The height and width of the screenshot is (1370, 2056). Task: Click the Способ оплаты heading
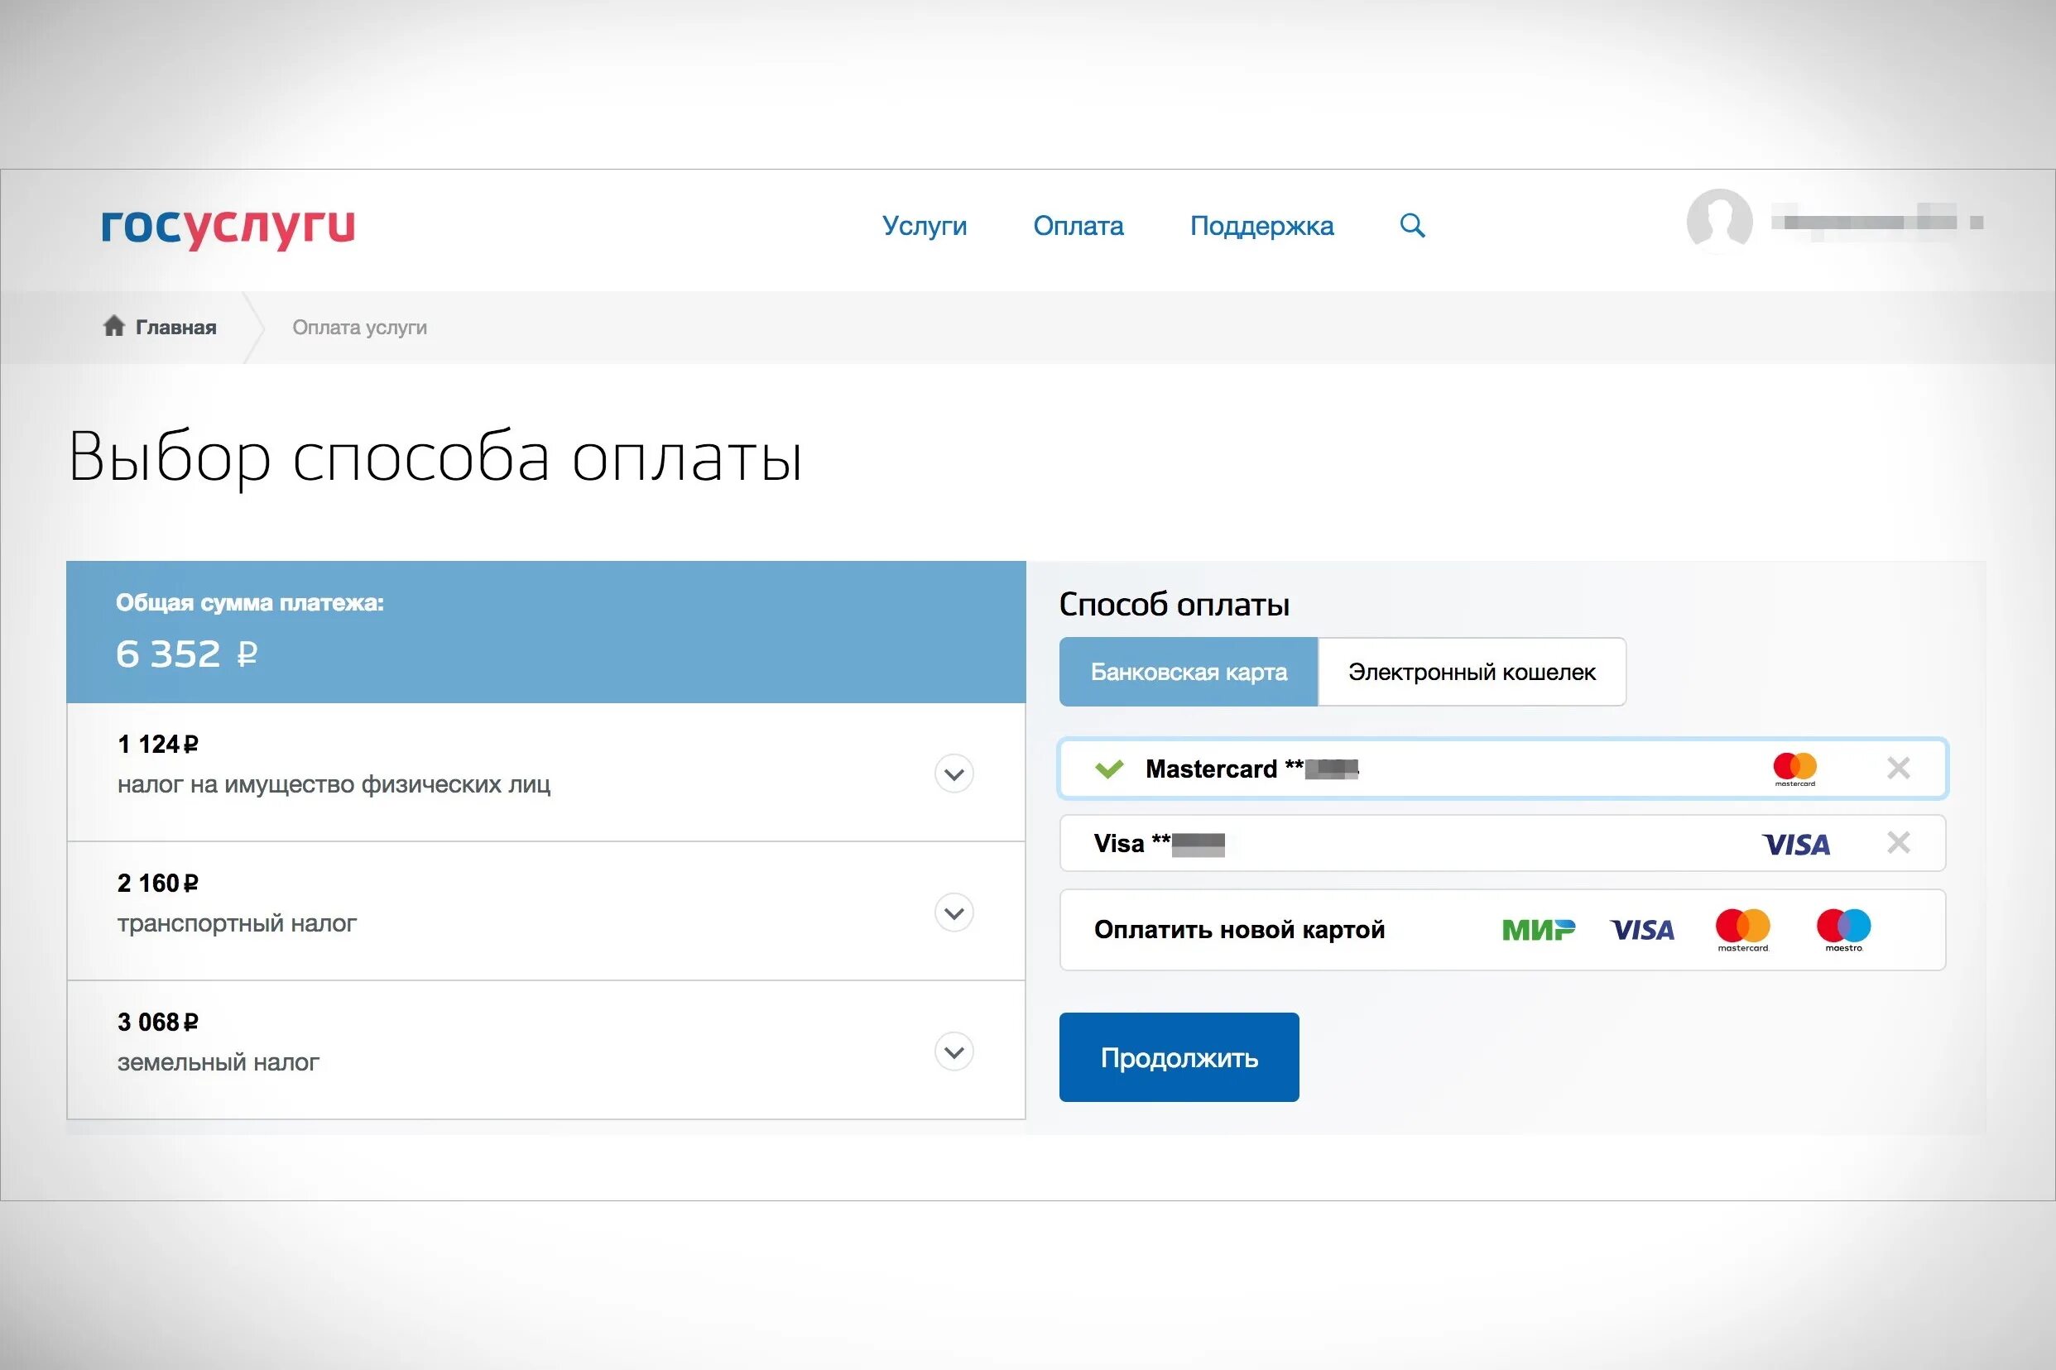tap(1174, 604)
